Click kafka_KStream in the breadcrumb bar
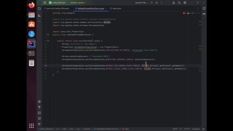Screen dimensions: 233x131 click(46, 129)
